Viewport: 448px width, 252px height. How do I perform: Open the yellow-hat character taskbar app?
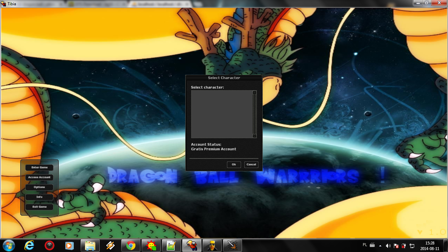pyautogui.click(x=212, y=245)
